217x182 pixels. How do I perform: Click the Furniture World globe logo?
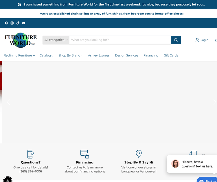coord(21,40)
